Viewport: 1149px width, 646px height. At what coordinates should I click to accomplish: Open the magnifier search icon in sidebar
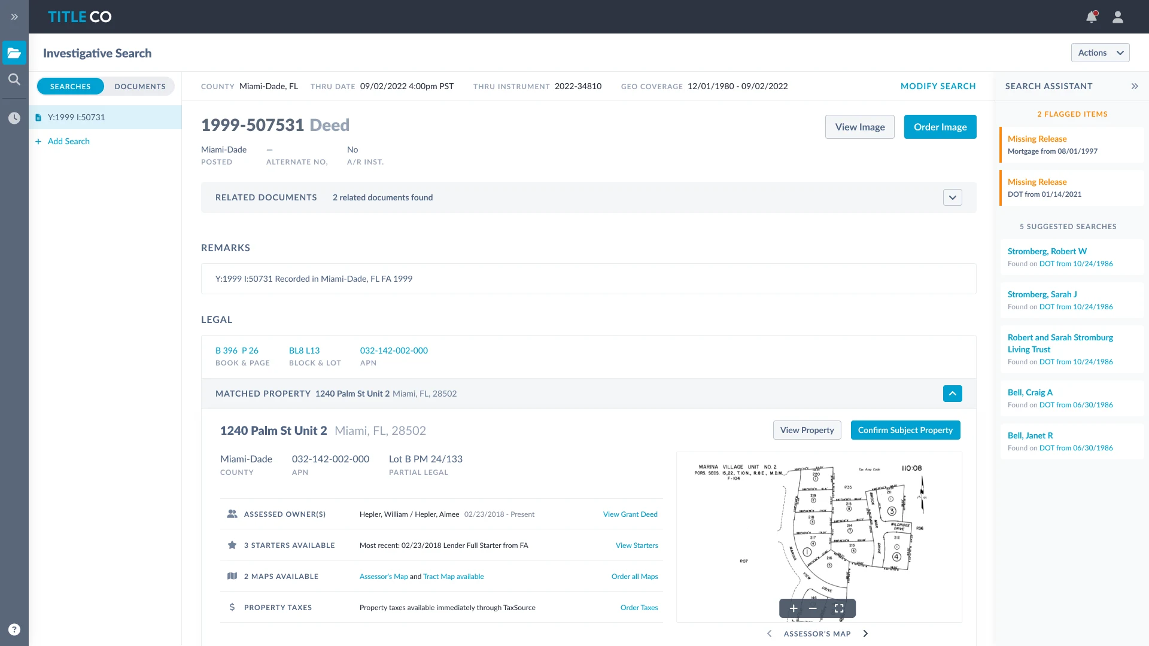pyautogui.click(x=14, y=79)
